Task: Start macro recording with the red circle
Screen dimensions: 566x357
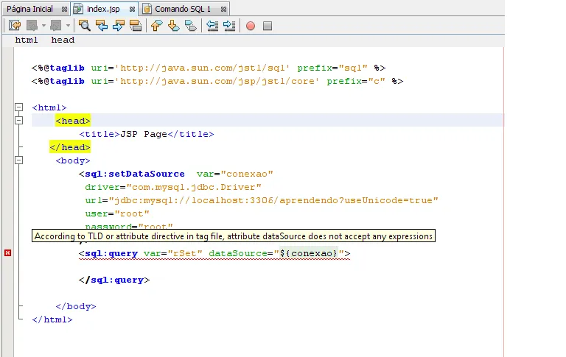Action: pos(251,26)
